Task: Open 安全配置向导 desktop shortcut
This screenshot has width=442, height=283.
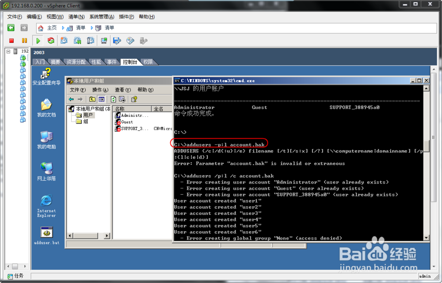Action: [x=46, y=76]
